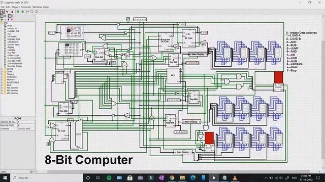
Task: Click Contents '(click to edit)' field
Action: 26,128
